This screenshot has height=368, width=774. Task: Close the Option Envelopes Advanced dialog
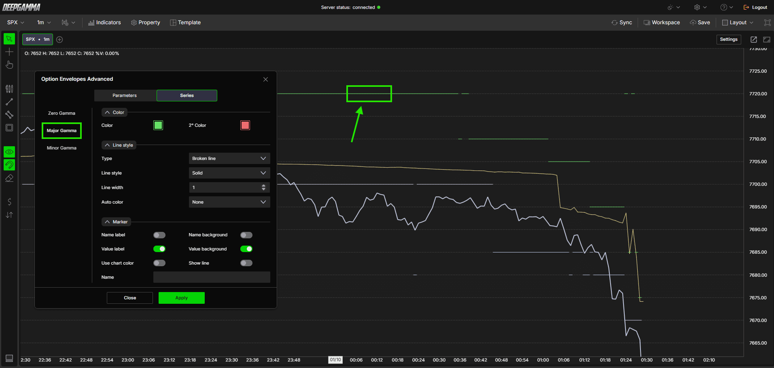click(265, 79)
